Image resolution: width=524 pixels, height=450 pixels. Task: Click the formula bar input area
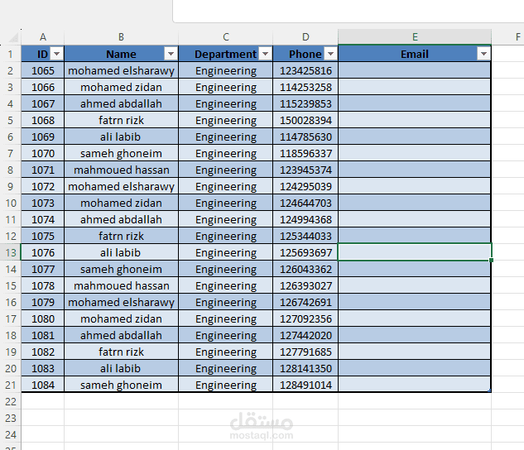tap(349, 11)
